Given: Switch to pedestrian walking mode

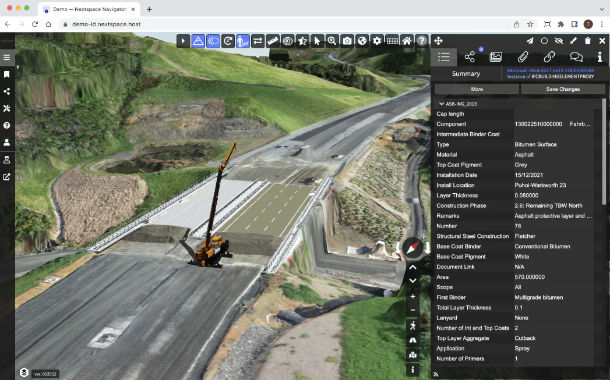Looking at the screenshot, I should pos(412,325).
